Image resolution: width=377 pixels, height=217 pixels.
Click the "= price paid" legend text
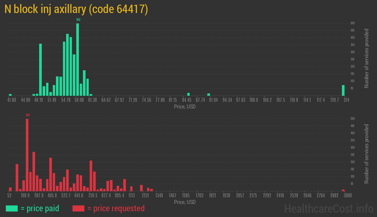pos(40,208)
